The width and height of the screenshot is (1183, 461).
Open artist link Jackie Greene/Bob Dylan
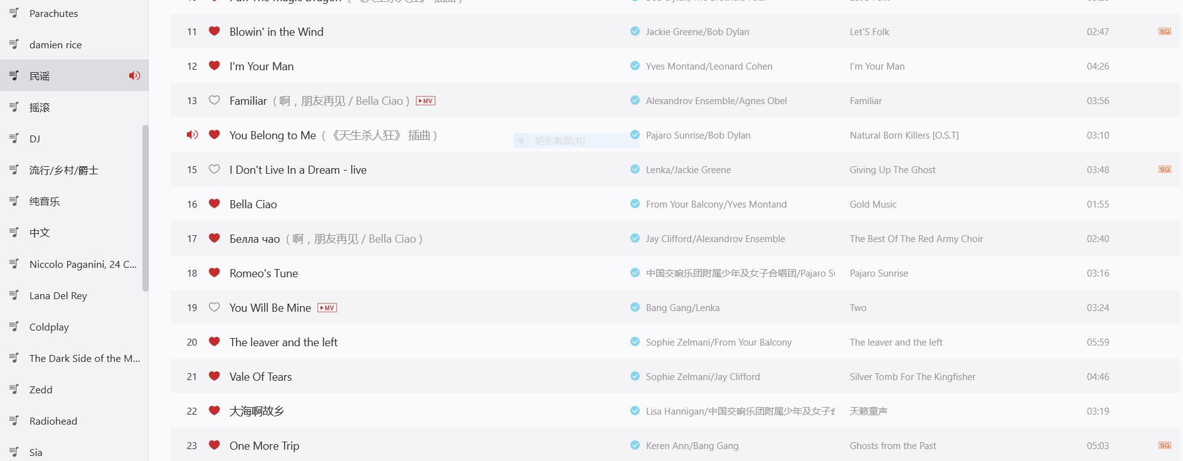point(698,31)
